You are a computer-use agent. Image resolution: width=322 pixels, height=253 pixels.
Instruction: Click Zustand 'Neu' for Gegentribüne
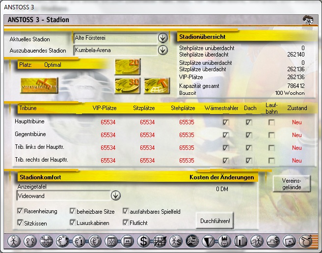click(297, 135)
